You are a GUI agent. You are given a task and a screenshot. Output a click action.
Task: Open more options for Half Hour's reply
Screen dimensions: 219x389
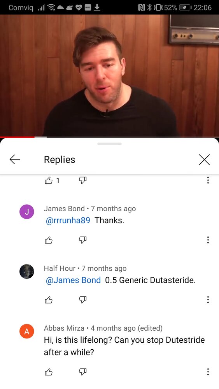[208, 300]
